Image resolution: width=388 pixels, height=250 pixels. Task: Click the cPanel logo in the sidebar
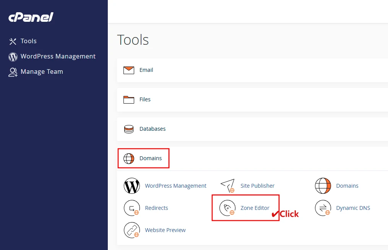31,17
